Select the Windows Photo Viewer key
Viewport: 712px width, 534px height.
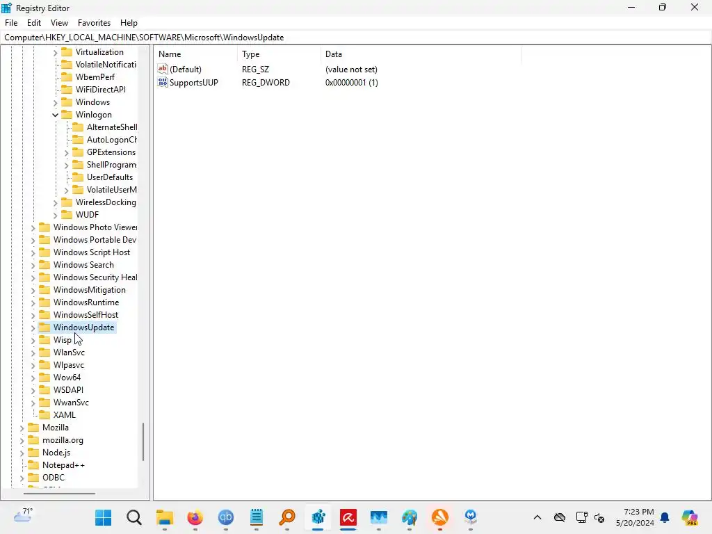click(x=95, y=227)
